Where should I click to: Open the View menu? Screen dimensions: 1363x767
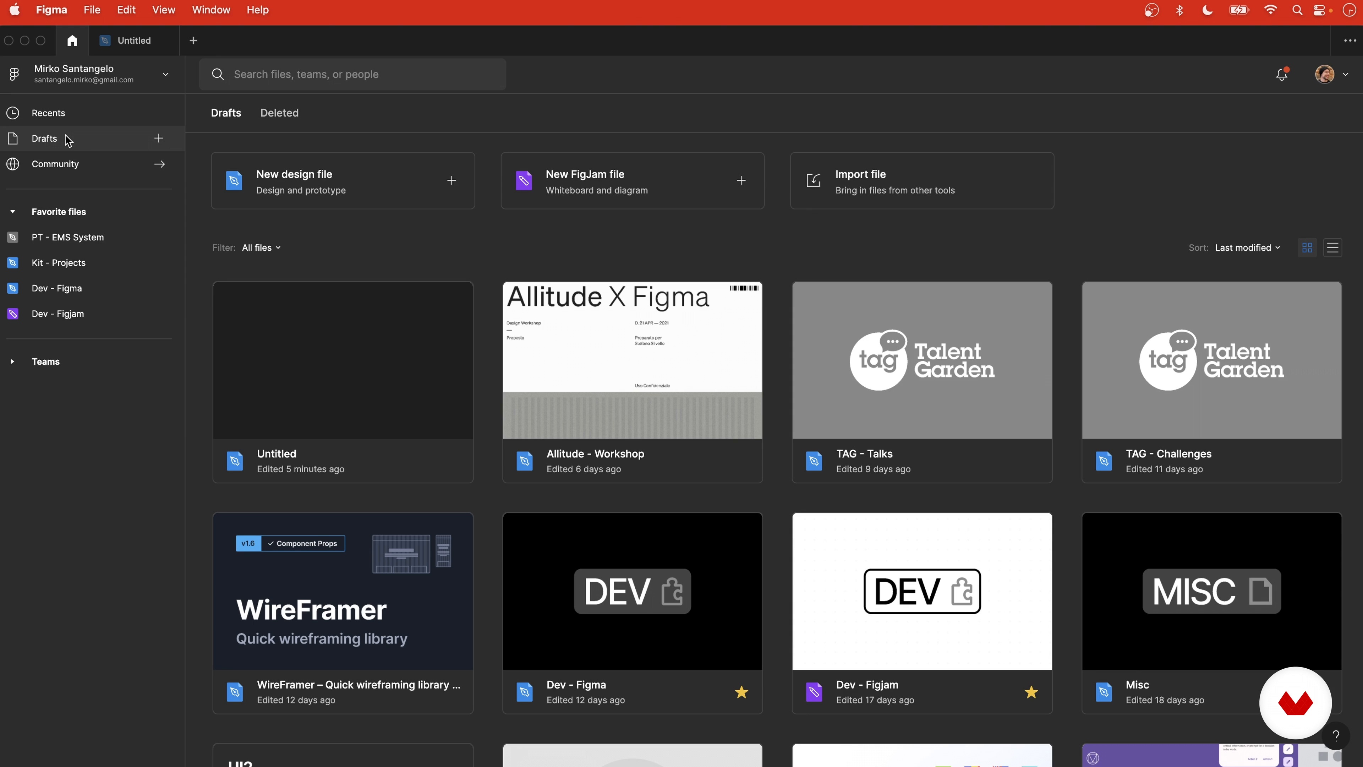[x=164, y=10]
